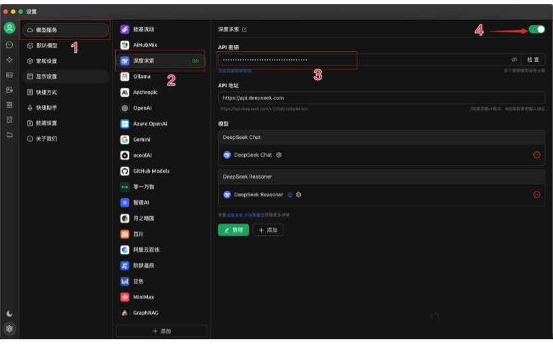Click the 检查 button for API key

(533, 60)
